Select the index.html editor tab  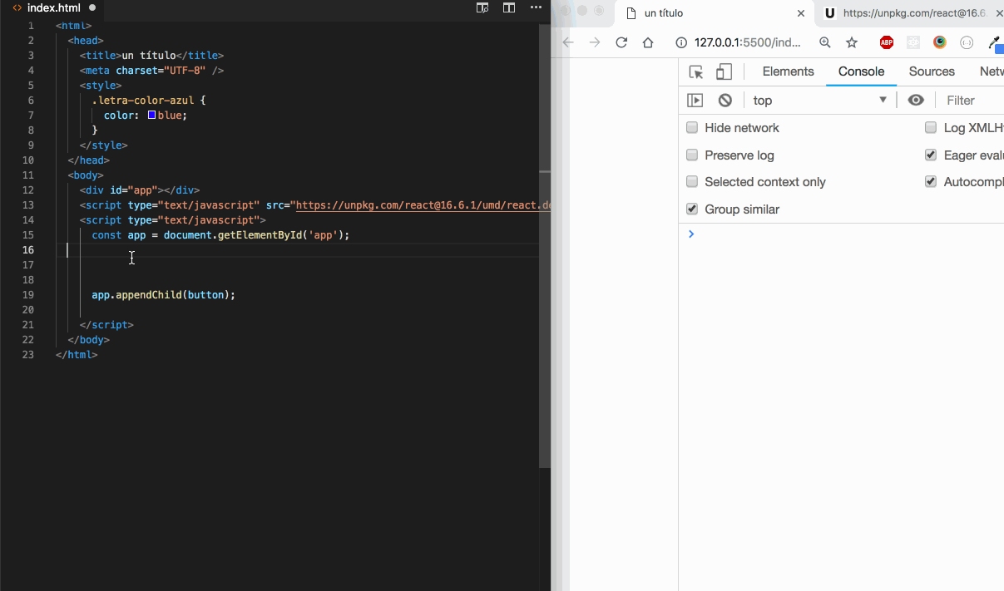click(53, 7)
